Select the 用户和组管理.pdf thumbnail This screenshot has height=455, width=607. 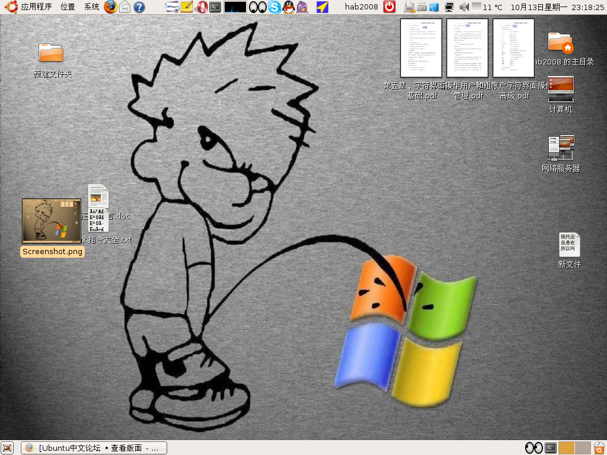pos(467,48)
